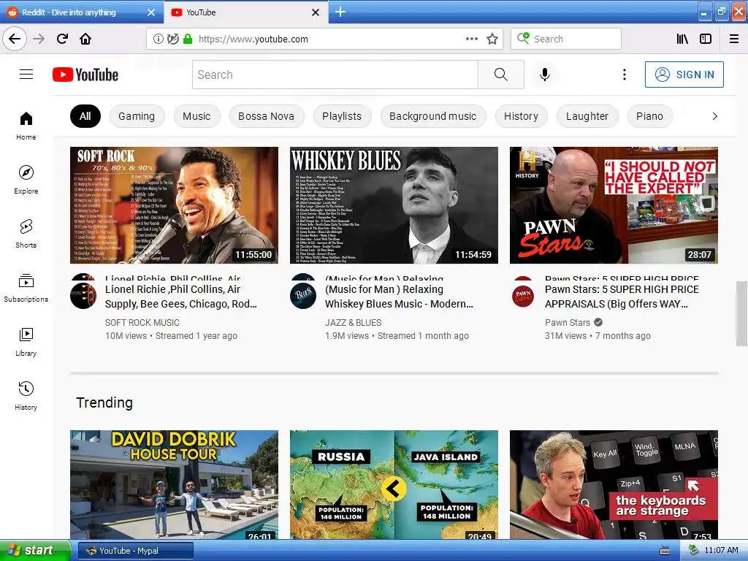Select the Background music chip

[x=433, y=116]
